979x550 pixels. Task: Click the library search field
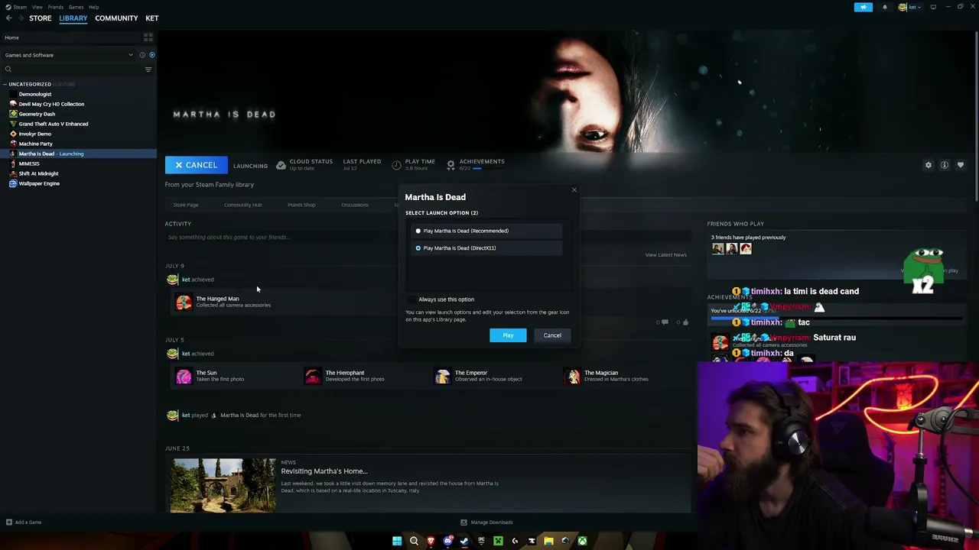(73, 70)
